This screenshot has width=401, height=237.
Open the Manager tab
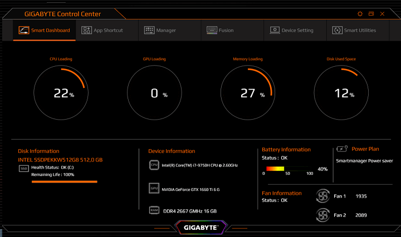coord(170,31)
